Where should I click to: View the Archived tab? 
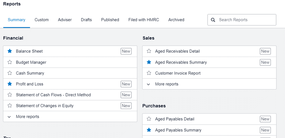click(x=176, y=20)
